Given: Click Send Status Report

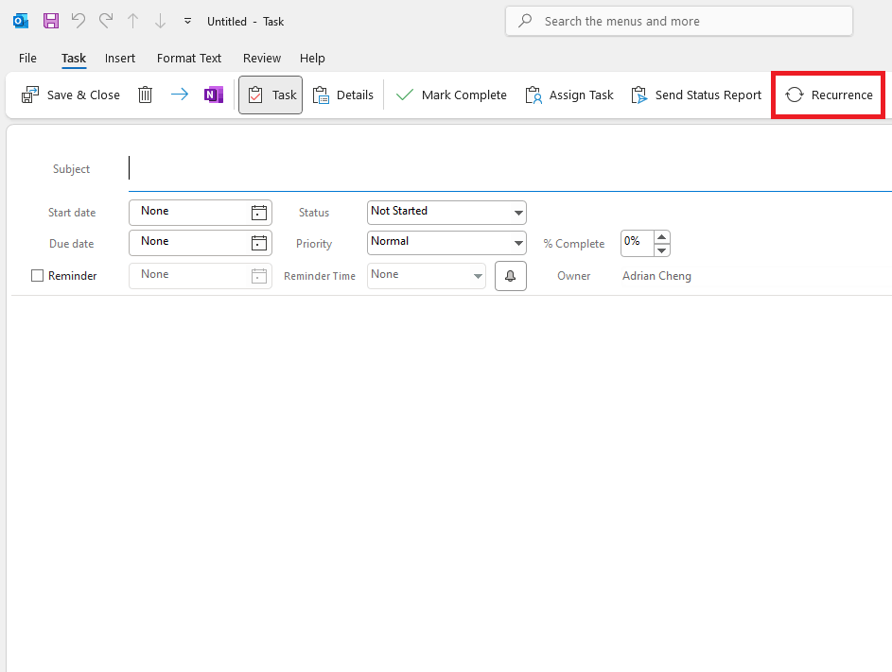Looking at the screenshot, I should tap(696, 95).
